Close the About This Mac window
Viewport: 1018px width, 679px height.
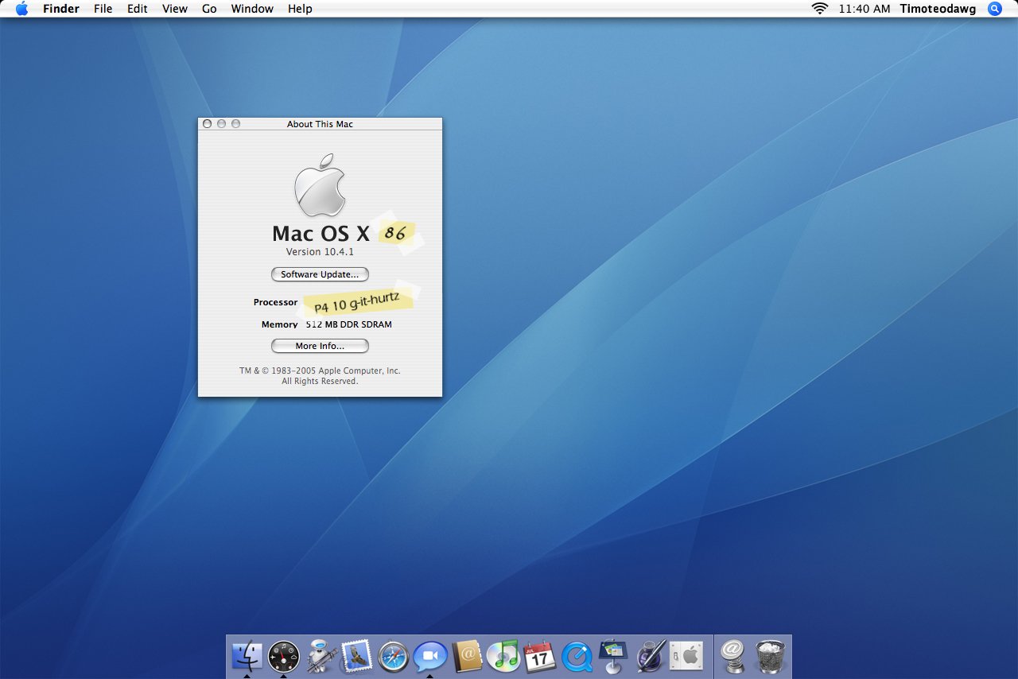207,124
